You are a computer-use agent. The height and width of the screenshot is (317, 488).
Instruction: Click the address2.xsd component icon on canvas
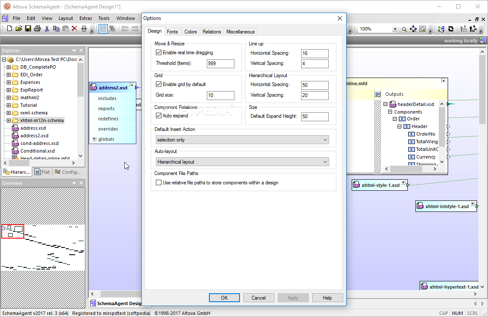point(94,88)
